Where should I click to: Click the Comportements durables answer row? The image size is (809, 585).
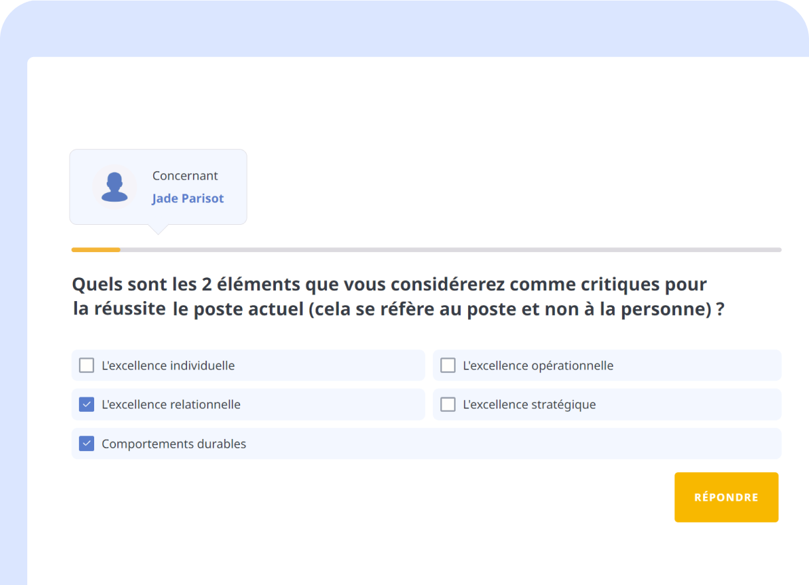(426, 443)
